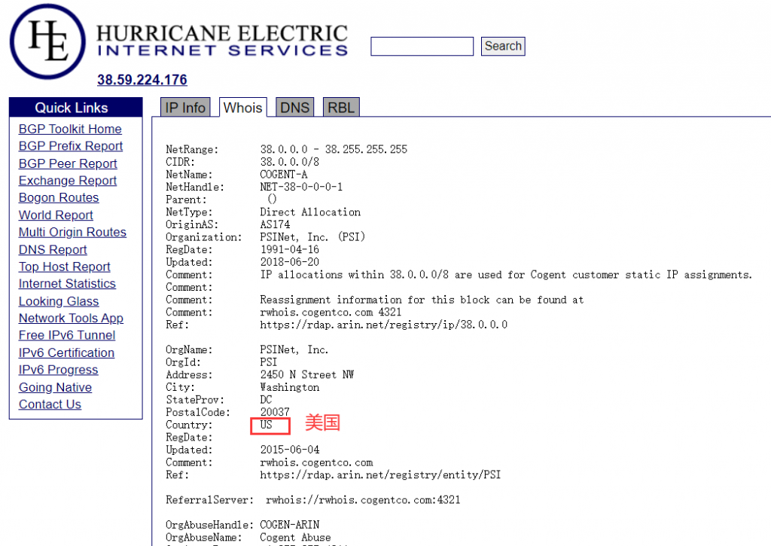Switch to the IP Info tab

click(x=185, y=107)
